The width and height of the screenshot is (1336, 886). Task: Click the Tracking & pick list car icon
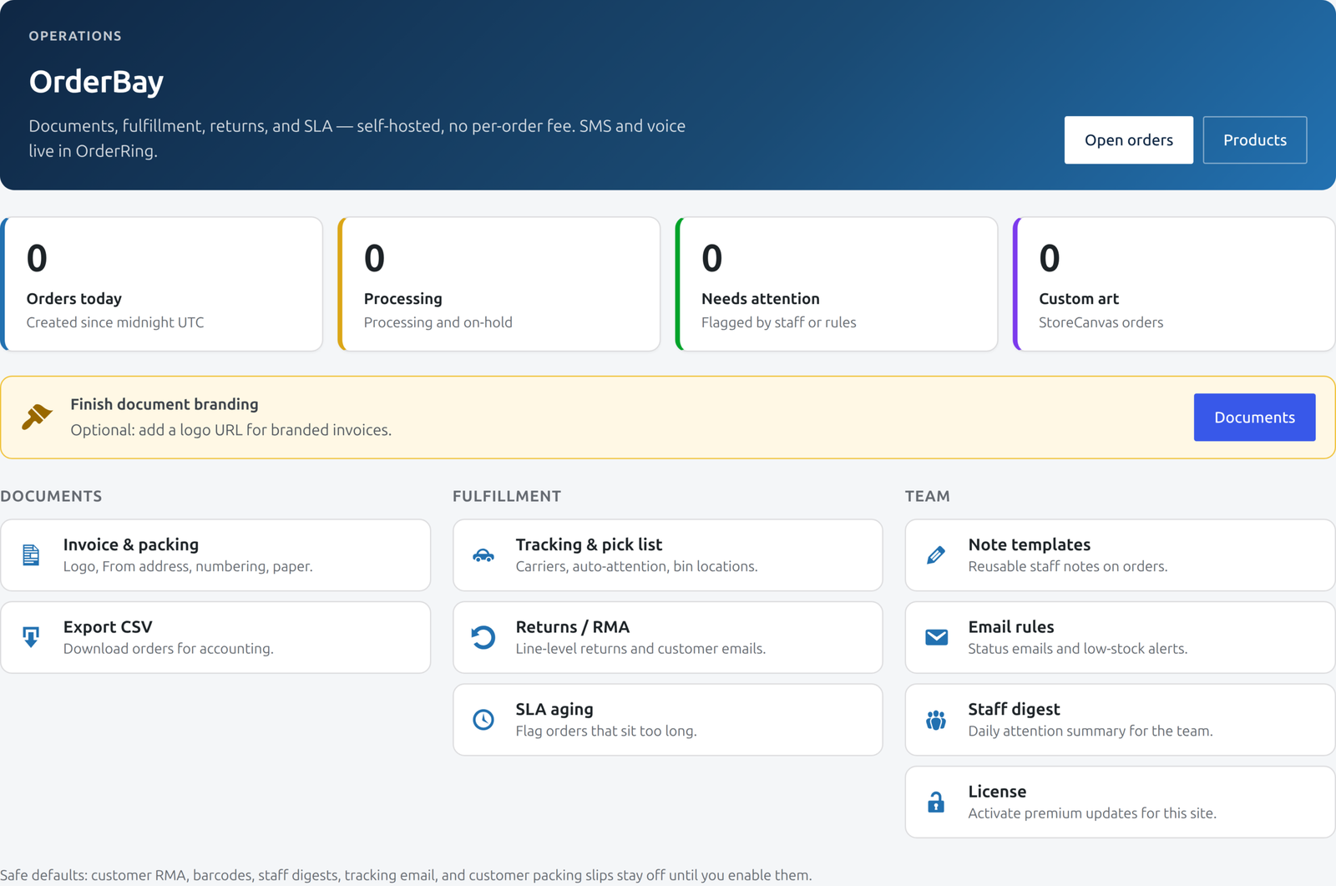483,554
